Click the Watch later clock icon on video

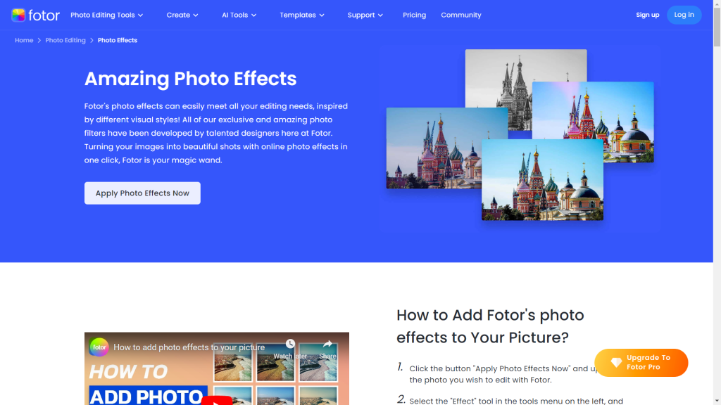coord(290,345)
